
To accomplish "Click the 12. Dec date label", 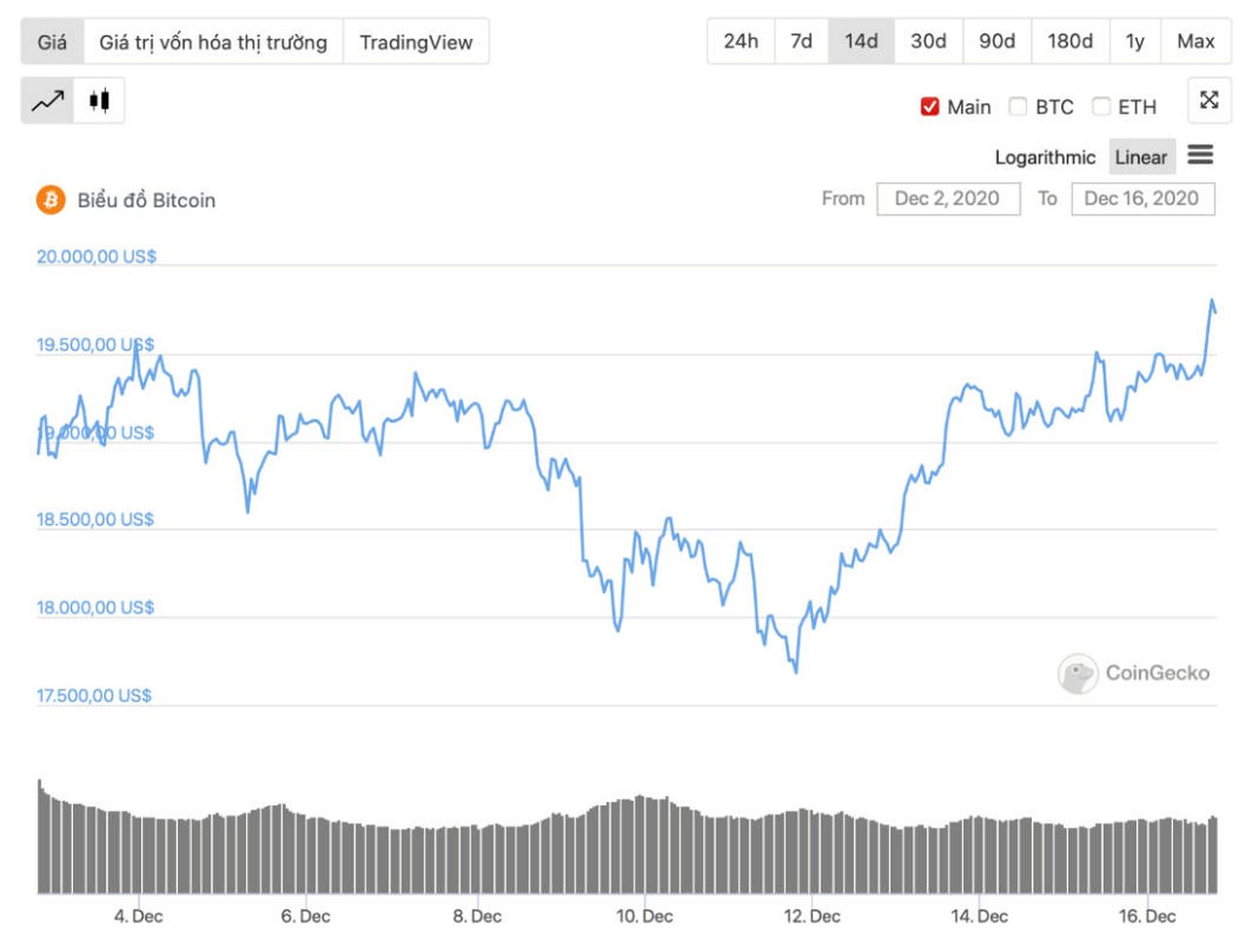I will (x=812, y=917).
